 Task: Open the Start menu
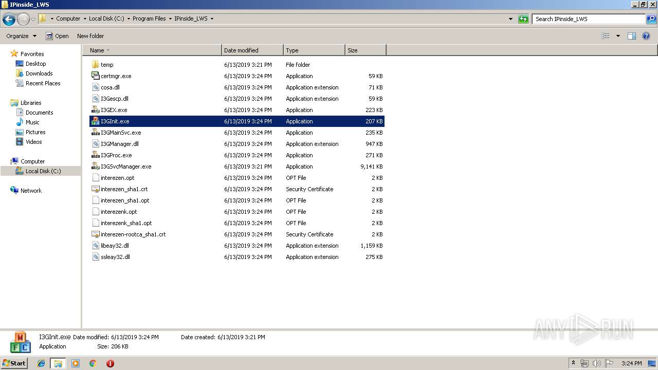pyautogui.click(x=14, y=363)
